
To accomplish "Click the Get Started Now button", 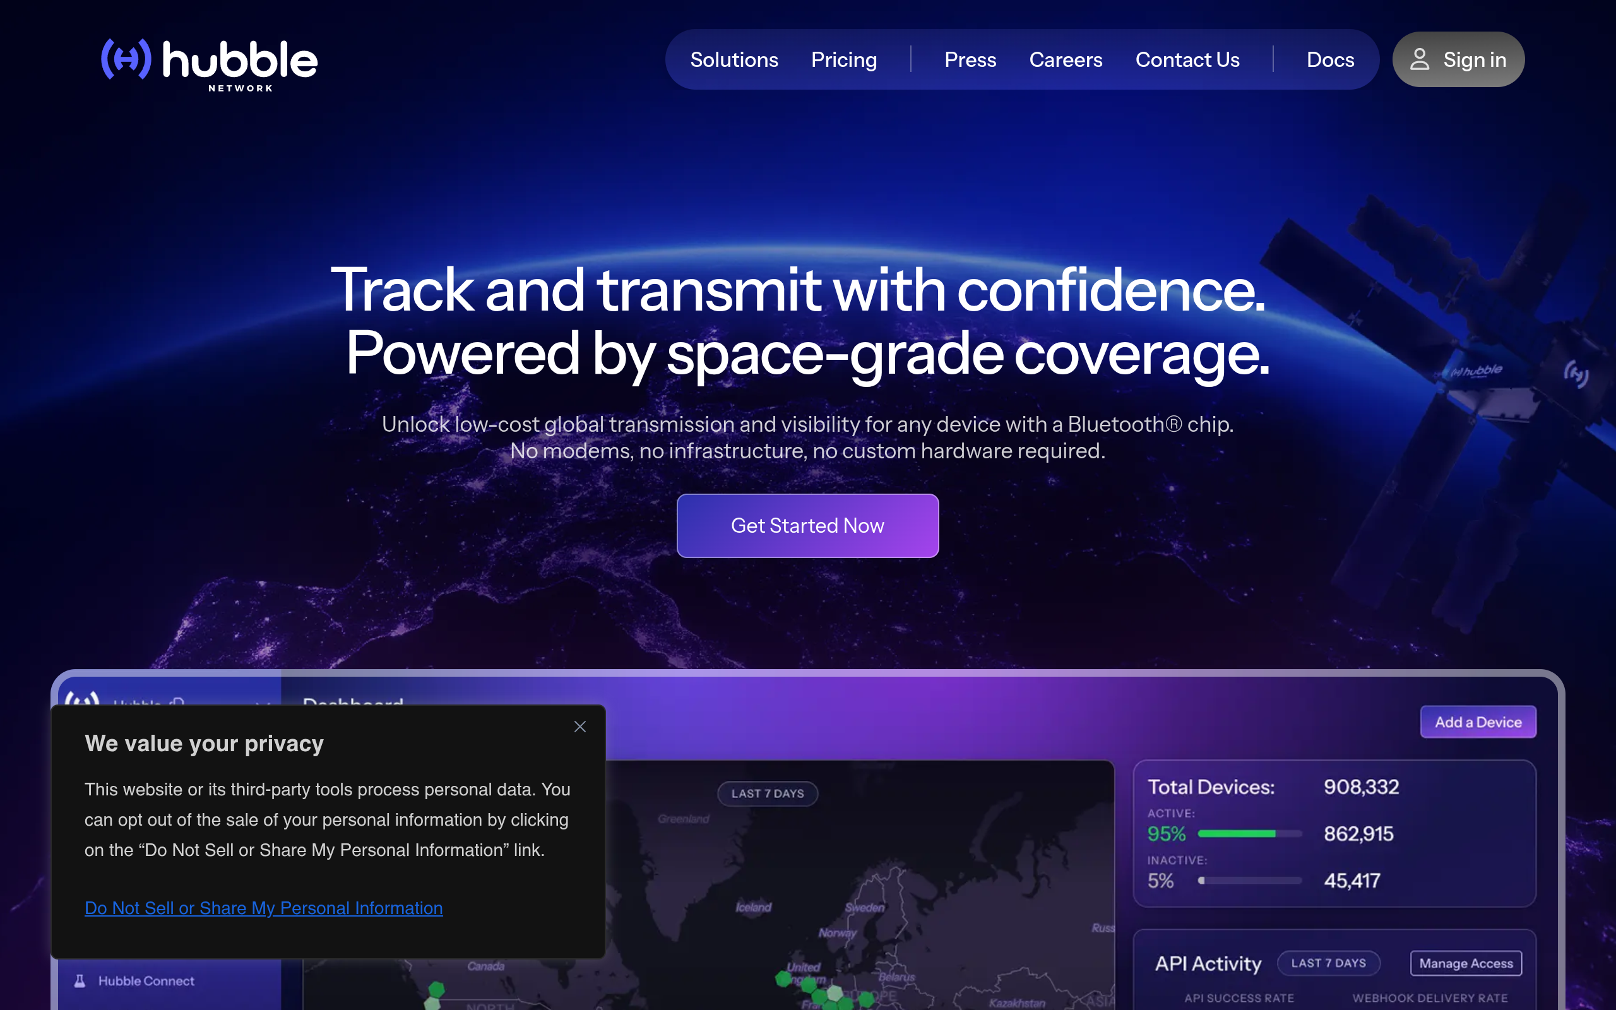I will [x=807, y=526].
